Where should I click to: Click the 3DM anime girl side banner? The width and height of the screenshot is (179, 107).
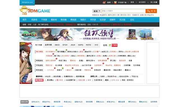tap(26, 63)
